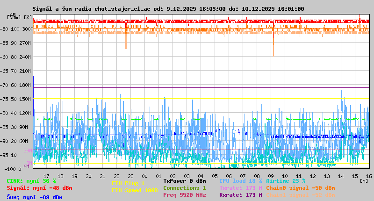
Task: Click hour 14 on the time axis
Action: pos(341,176)
